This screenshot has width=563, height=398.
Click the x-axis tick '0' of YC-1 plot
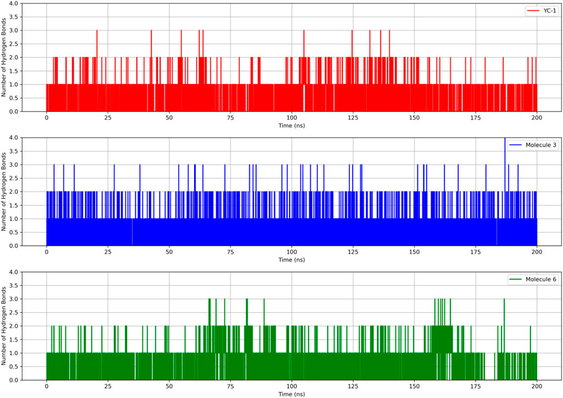pos(46,118)
